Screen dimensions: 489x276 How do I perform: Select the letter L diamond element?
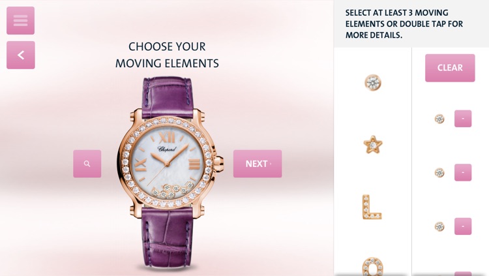pos(372,207)
